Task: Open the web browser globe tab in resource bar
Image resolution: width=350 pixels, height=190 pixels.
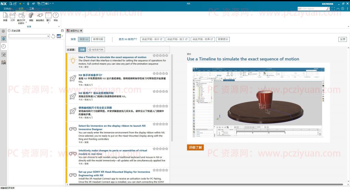Action: tap(3, 39)
